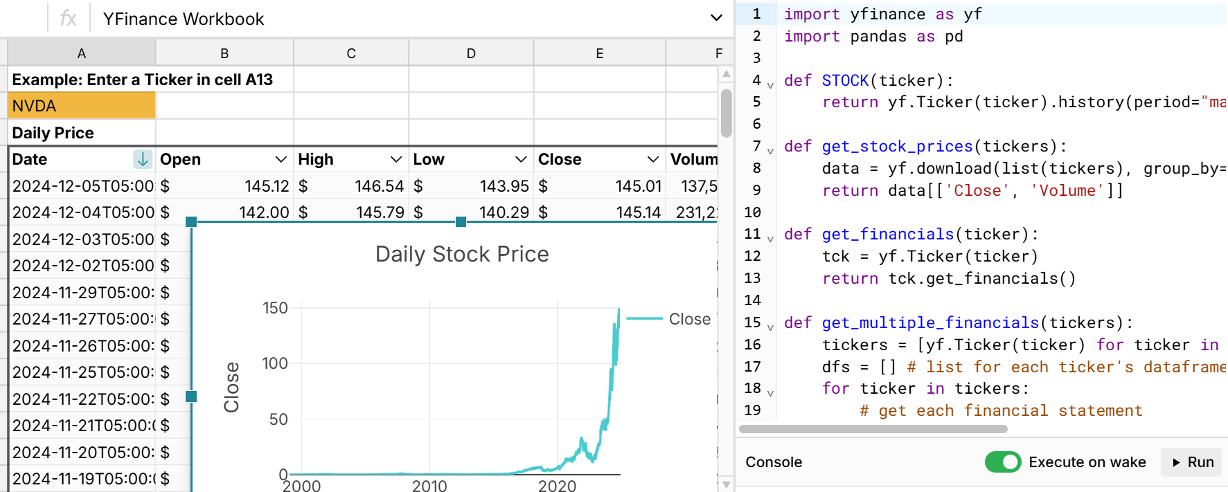Click the chart's top-center resize handle
Viewport: 1228px width, 492px height.
tap(461, 221)
